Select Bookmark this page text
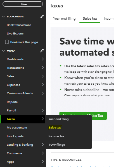Image resolution: width=114 pixels, height=167 pixels. point(24,42)
